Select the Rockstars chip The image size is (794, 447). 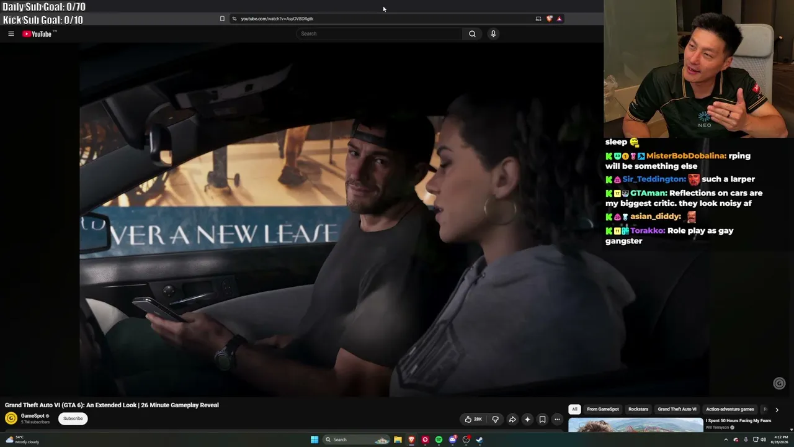(638, 409)
